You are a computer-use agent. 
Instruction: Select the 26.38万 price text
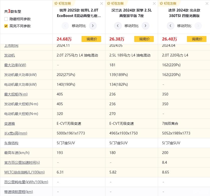coord(117,39)
